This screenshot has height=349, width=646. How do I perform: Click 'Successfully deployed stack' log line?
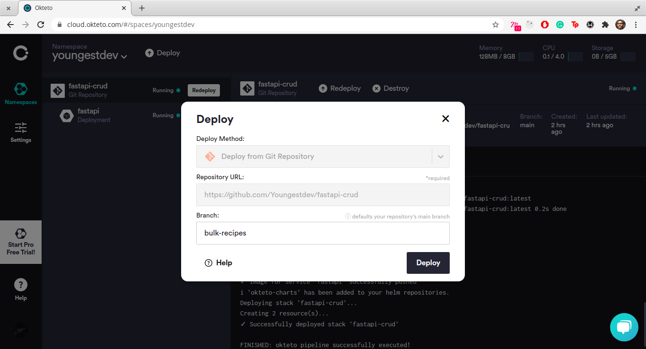[x=319, y=324]
